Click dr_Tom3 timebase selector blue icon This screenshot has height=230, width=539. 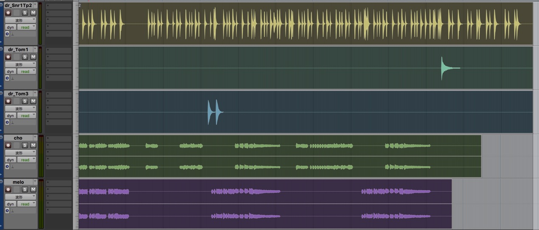(x=7, y=122)
